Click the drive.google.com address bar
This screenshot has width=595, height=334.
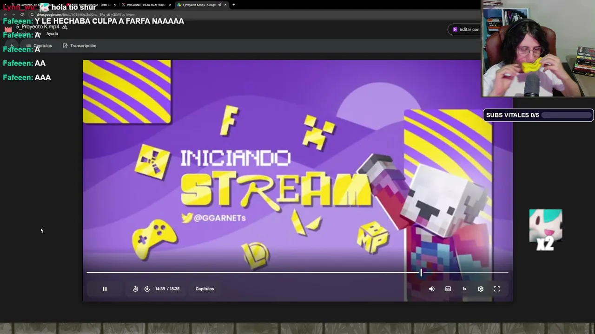coord(86,14)
